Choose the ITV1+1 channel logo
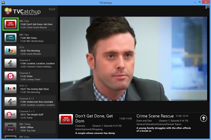The image size is (211, 140). point(11,89)
